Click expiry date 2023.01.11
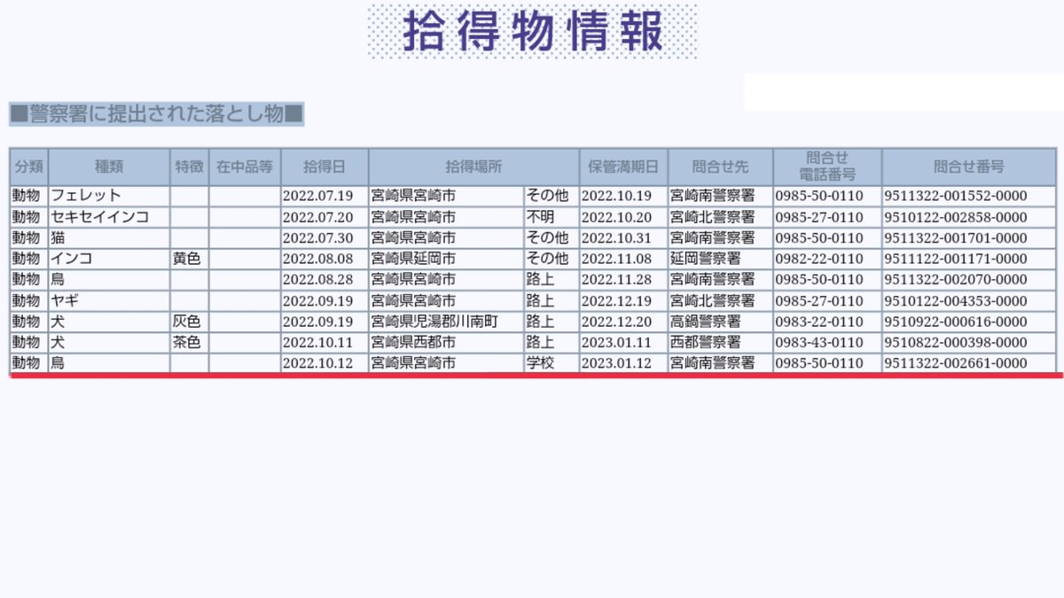 623,342
